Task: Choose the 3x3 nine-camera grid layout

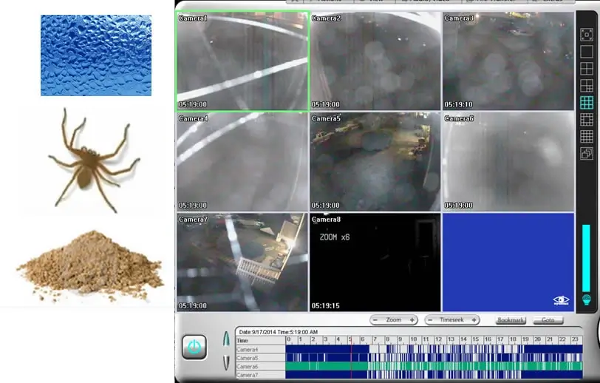Action: (x=587, y=103)
